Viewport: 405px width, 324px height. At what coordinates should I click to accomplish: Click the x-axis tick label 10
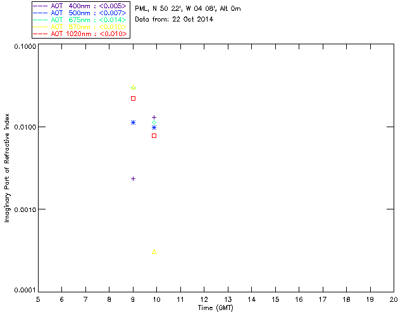tap(156, 299)
